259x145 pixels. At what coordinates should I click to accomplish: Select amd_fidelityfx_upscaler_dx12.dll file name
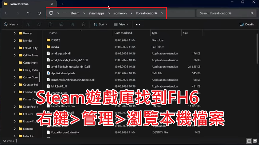click(x=71, y=67)
